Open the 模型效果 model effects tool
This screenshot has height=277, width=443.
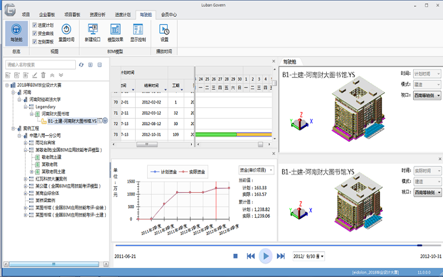point(115,33)
